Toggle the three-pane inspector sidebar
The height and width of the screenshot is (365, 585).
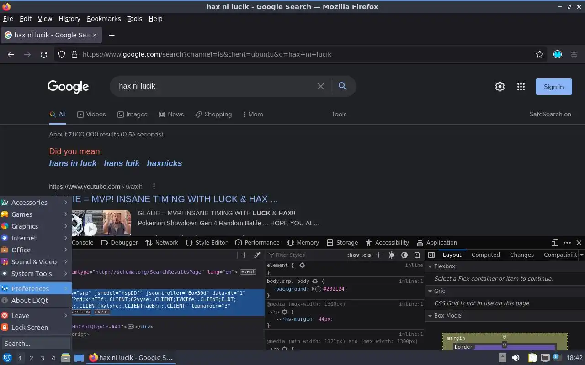coord(431,255)
